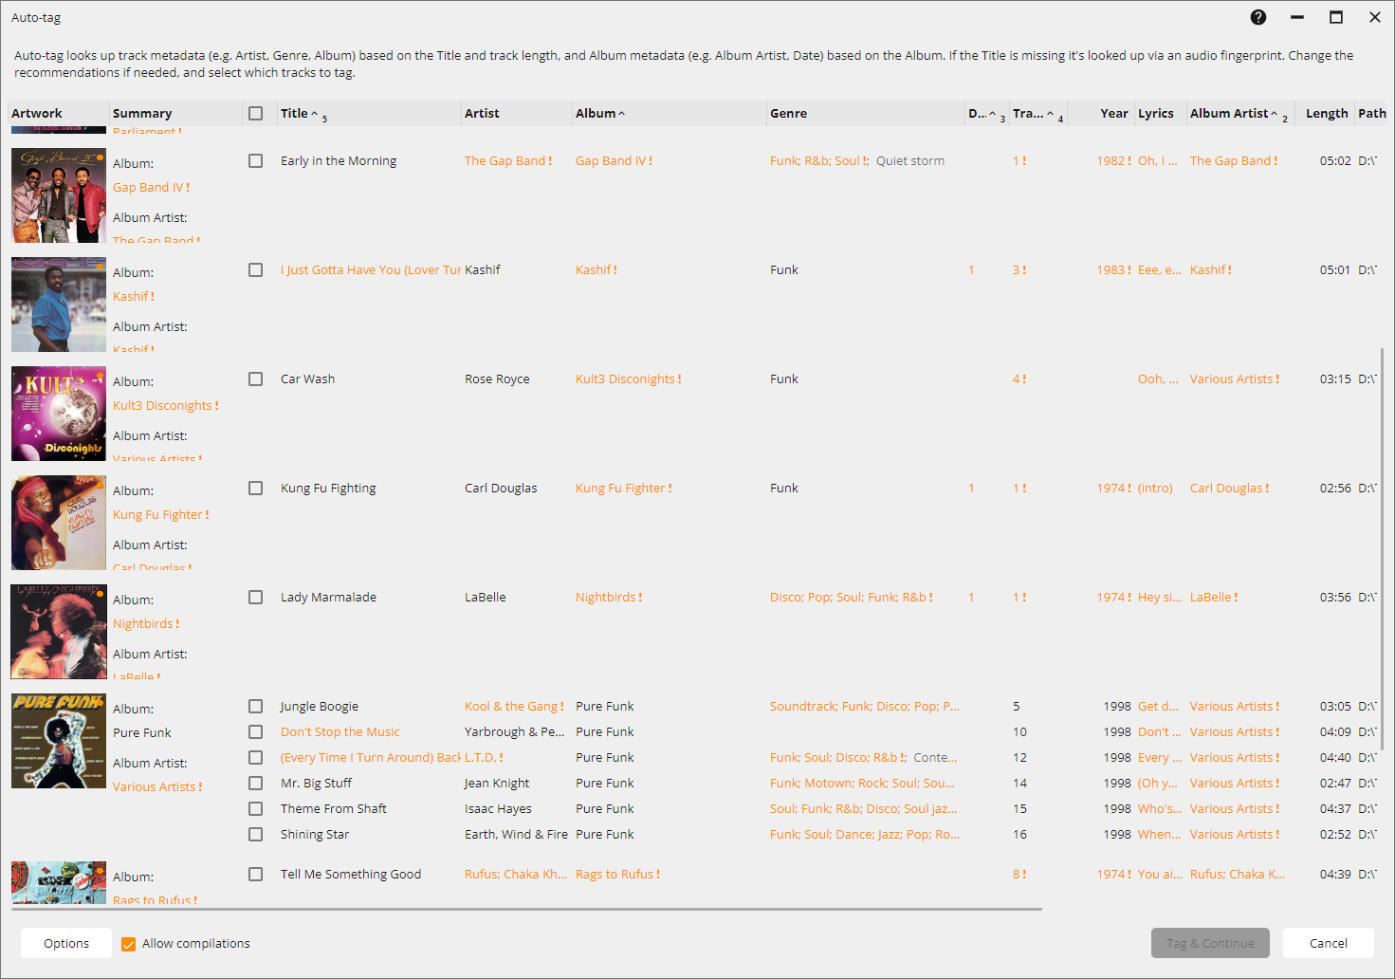Sort by the Title column header
Viewport: 1395px width, 979px height.
(x=294, y=114)
